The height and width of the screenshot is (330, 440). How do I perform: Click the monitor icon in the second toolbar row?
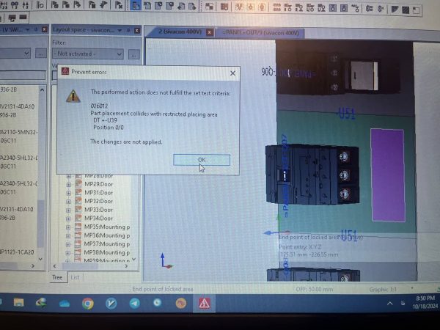tap(12, 18)
